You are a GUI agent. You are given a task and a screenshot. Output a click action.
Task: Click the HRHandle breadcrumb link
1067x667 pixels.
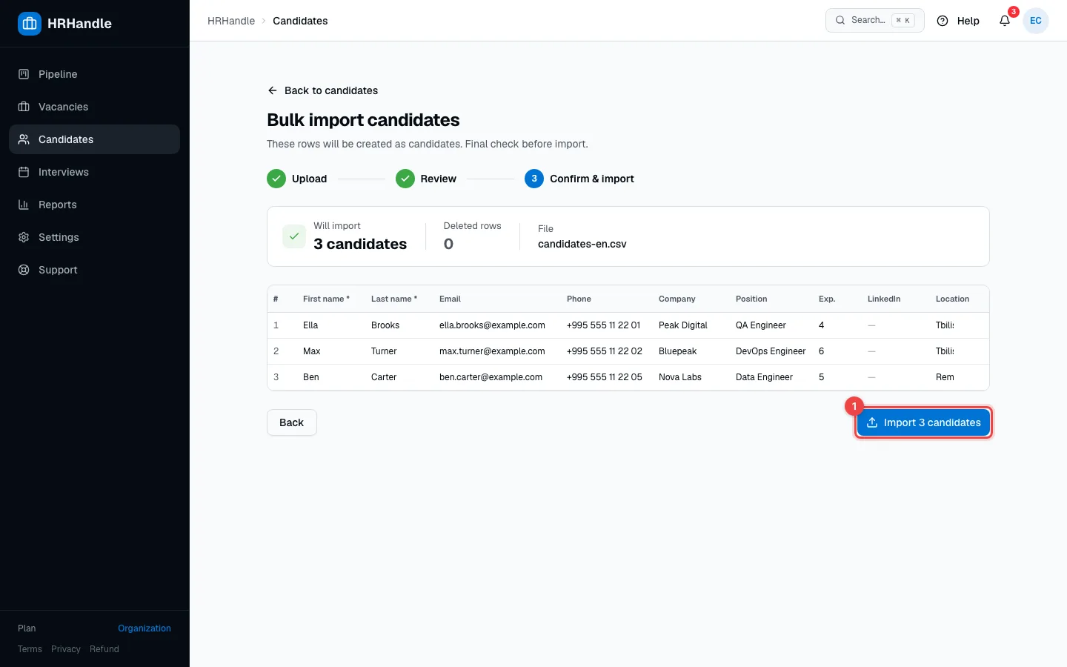point(231,21)
